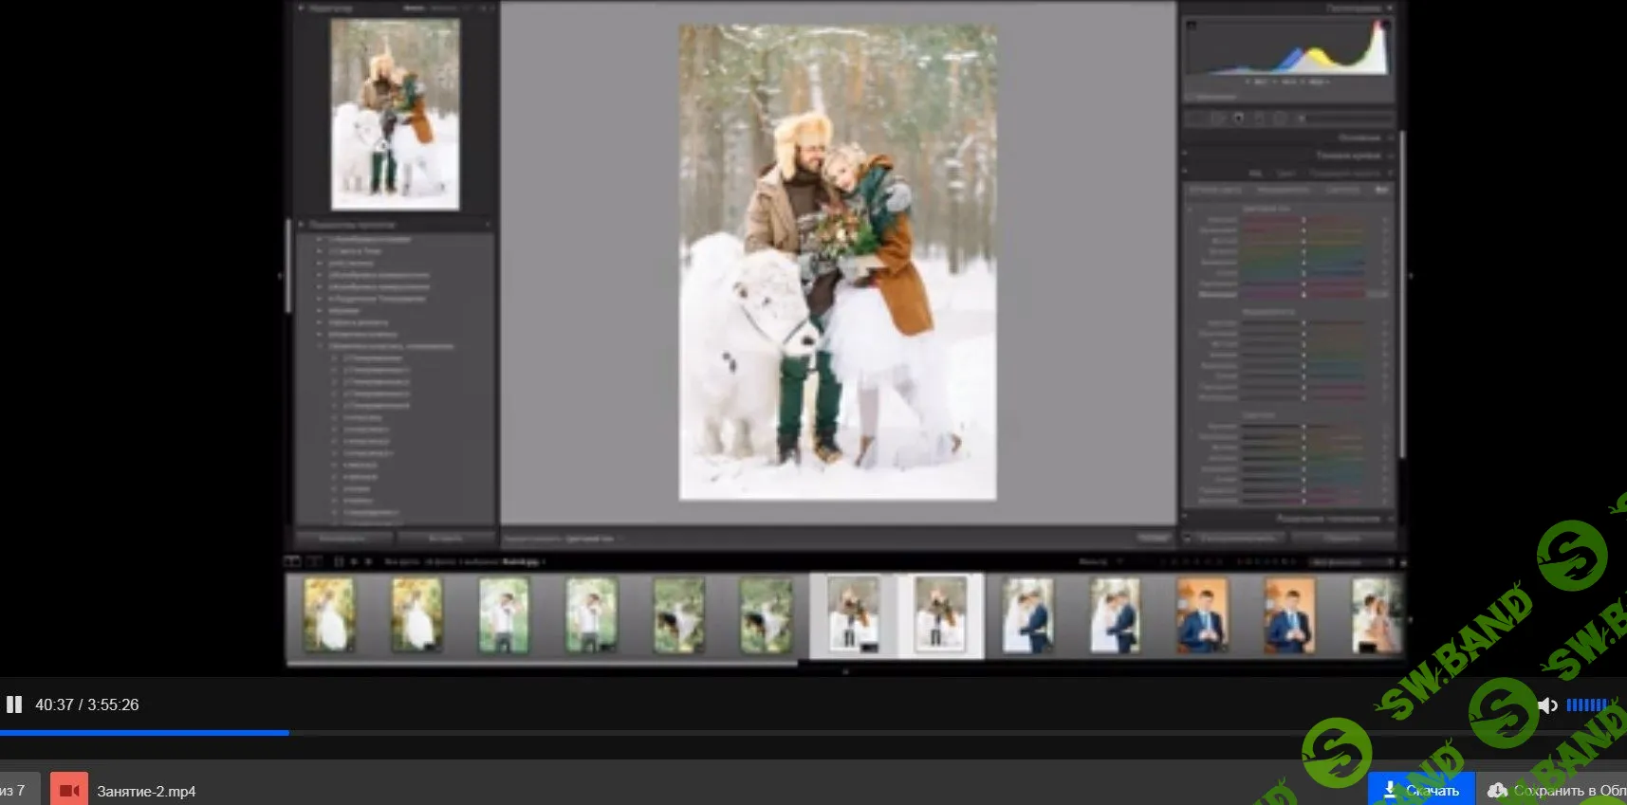This screenshot has height=805, width=1627.
Task: Click the Скачать download button
Action: click(x=1421, y=790)
